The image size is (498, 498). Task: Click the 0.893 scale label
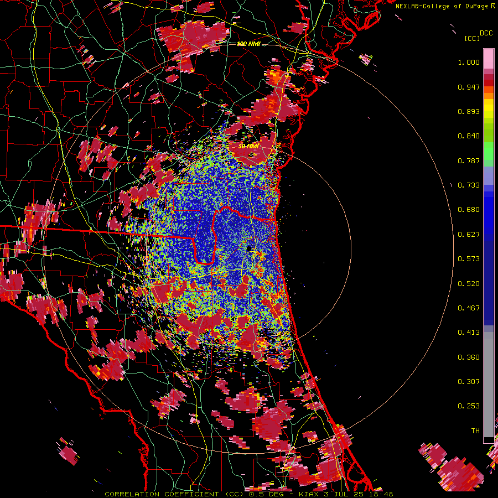click(469, 111)
